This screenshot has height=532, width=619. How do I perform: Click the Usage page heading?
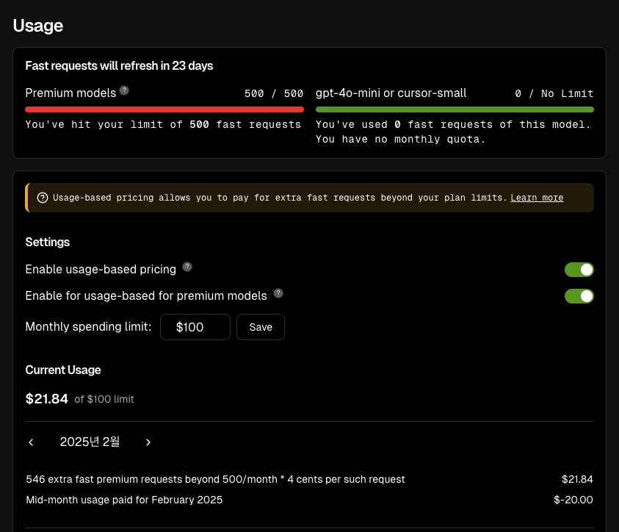click(x=38, y=26)
